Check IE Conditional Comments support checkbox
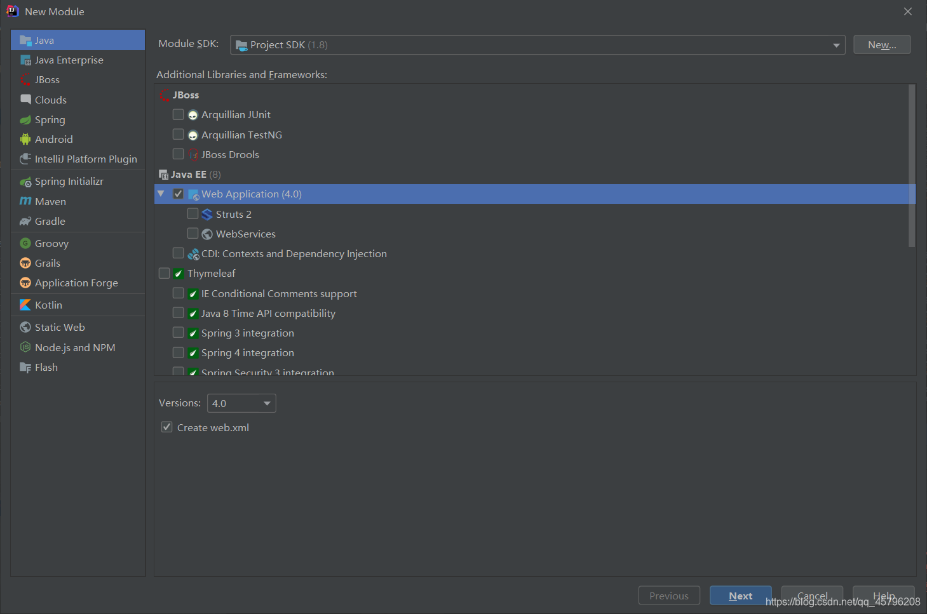Viewport: 927px width, 614px height. click(179, 293)
